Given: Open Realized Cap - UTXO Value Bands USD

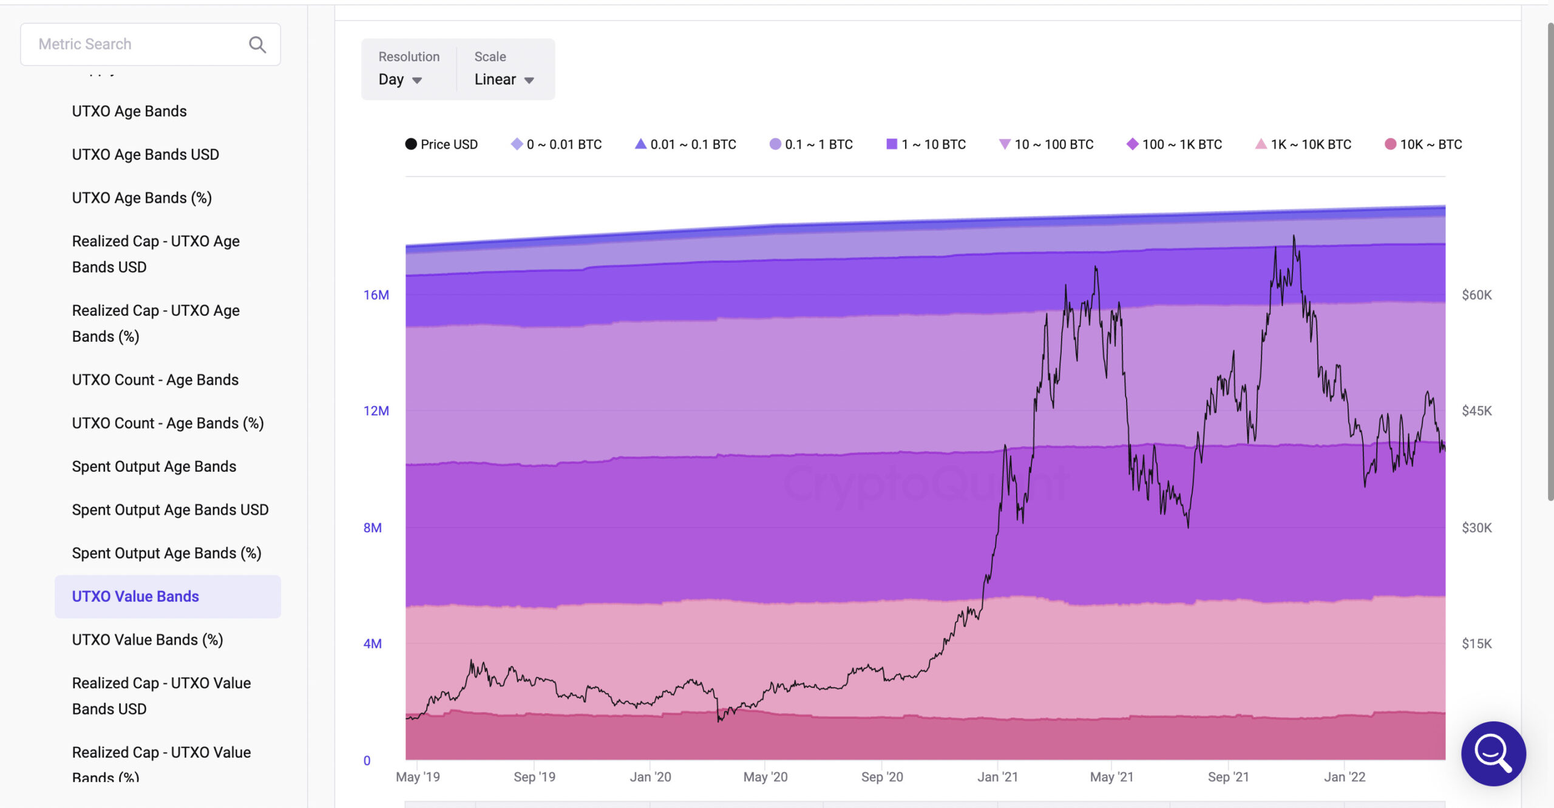Looking at the screenshot, I should pos(161,696).
